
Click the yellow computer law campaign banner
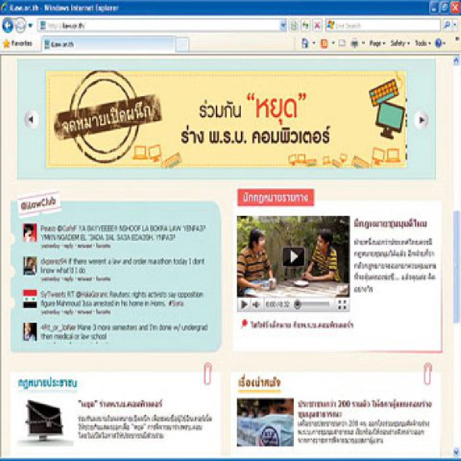click(x=226, y=119)
